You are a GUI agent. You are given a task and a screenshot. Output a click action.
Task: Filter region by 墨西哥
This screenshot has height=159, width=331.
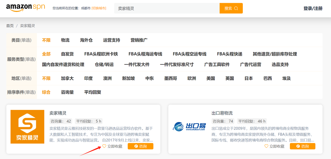click(x=171, y=78)
